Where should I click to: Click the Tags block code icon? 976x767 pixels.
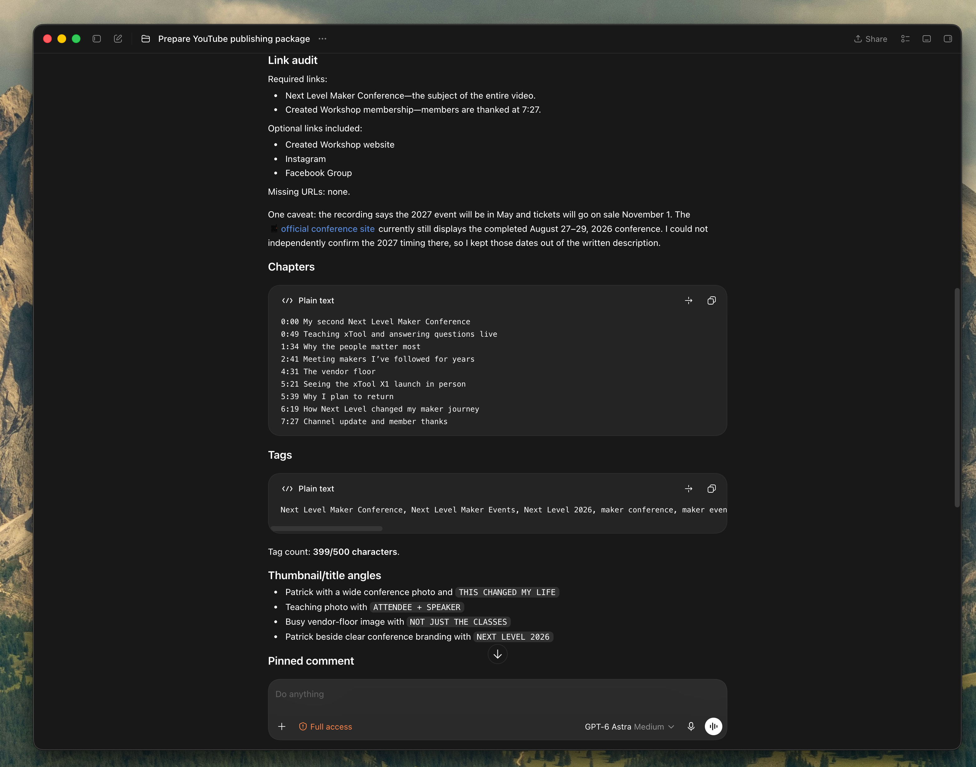coord(287,489)
